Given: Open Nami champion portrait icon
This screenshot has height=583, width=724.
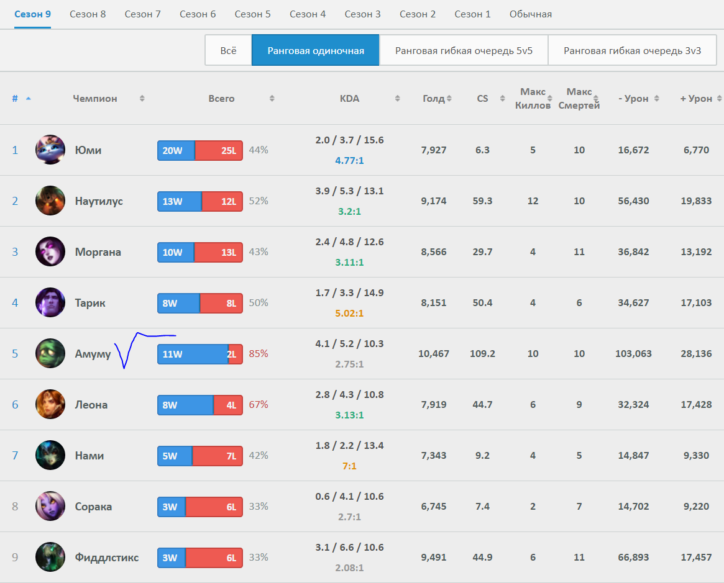Looking at the screenshot, I should 50,455.
